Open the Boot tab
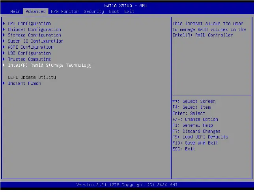This screenshot has width=256, height=192. [114, 11]
